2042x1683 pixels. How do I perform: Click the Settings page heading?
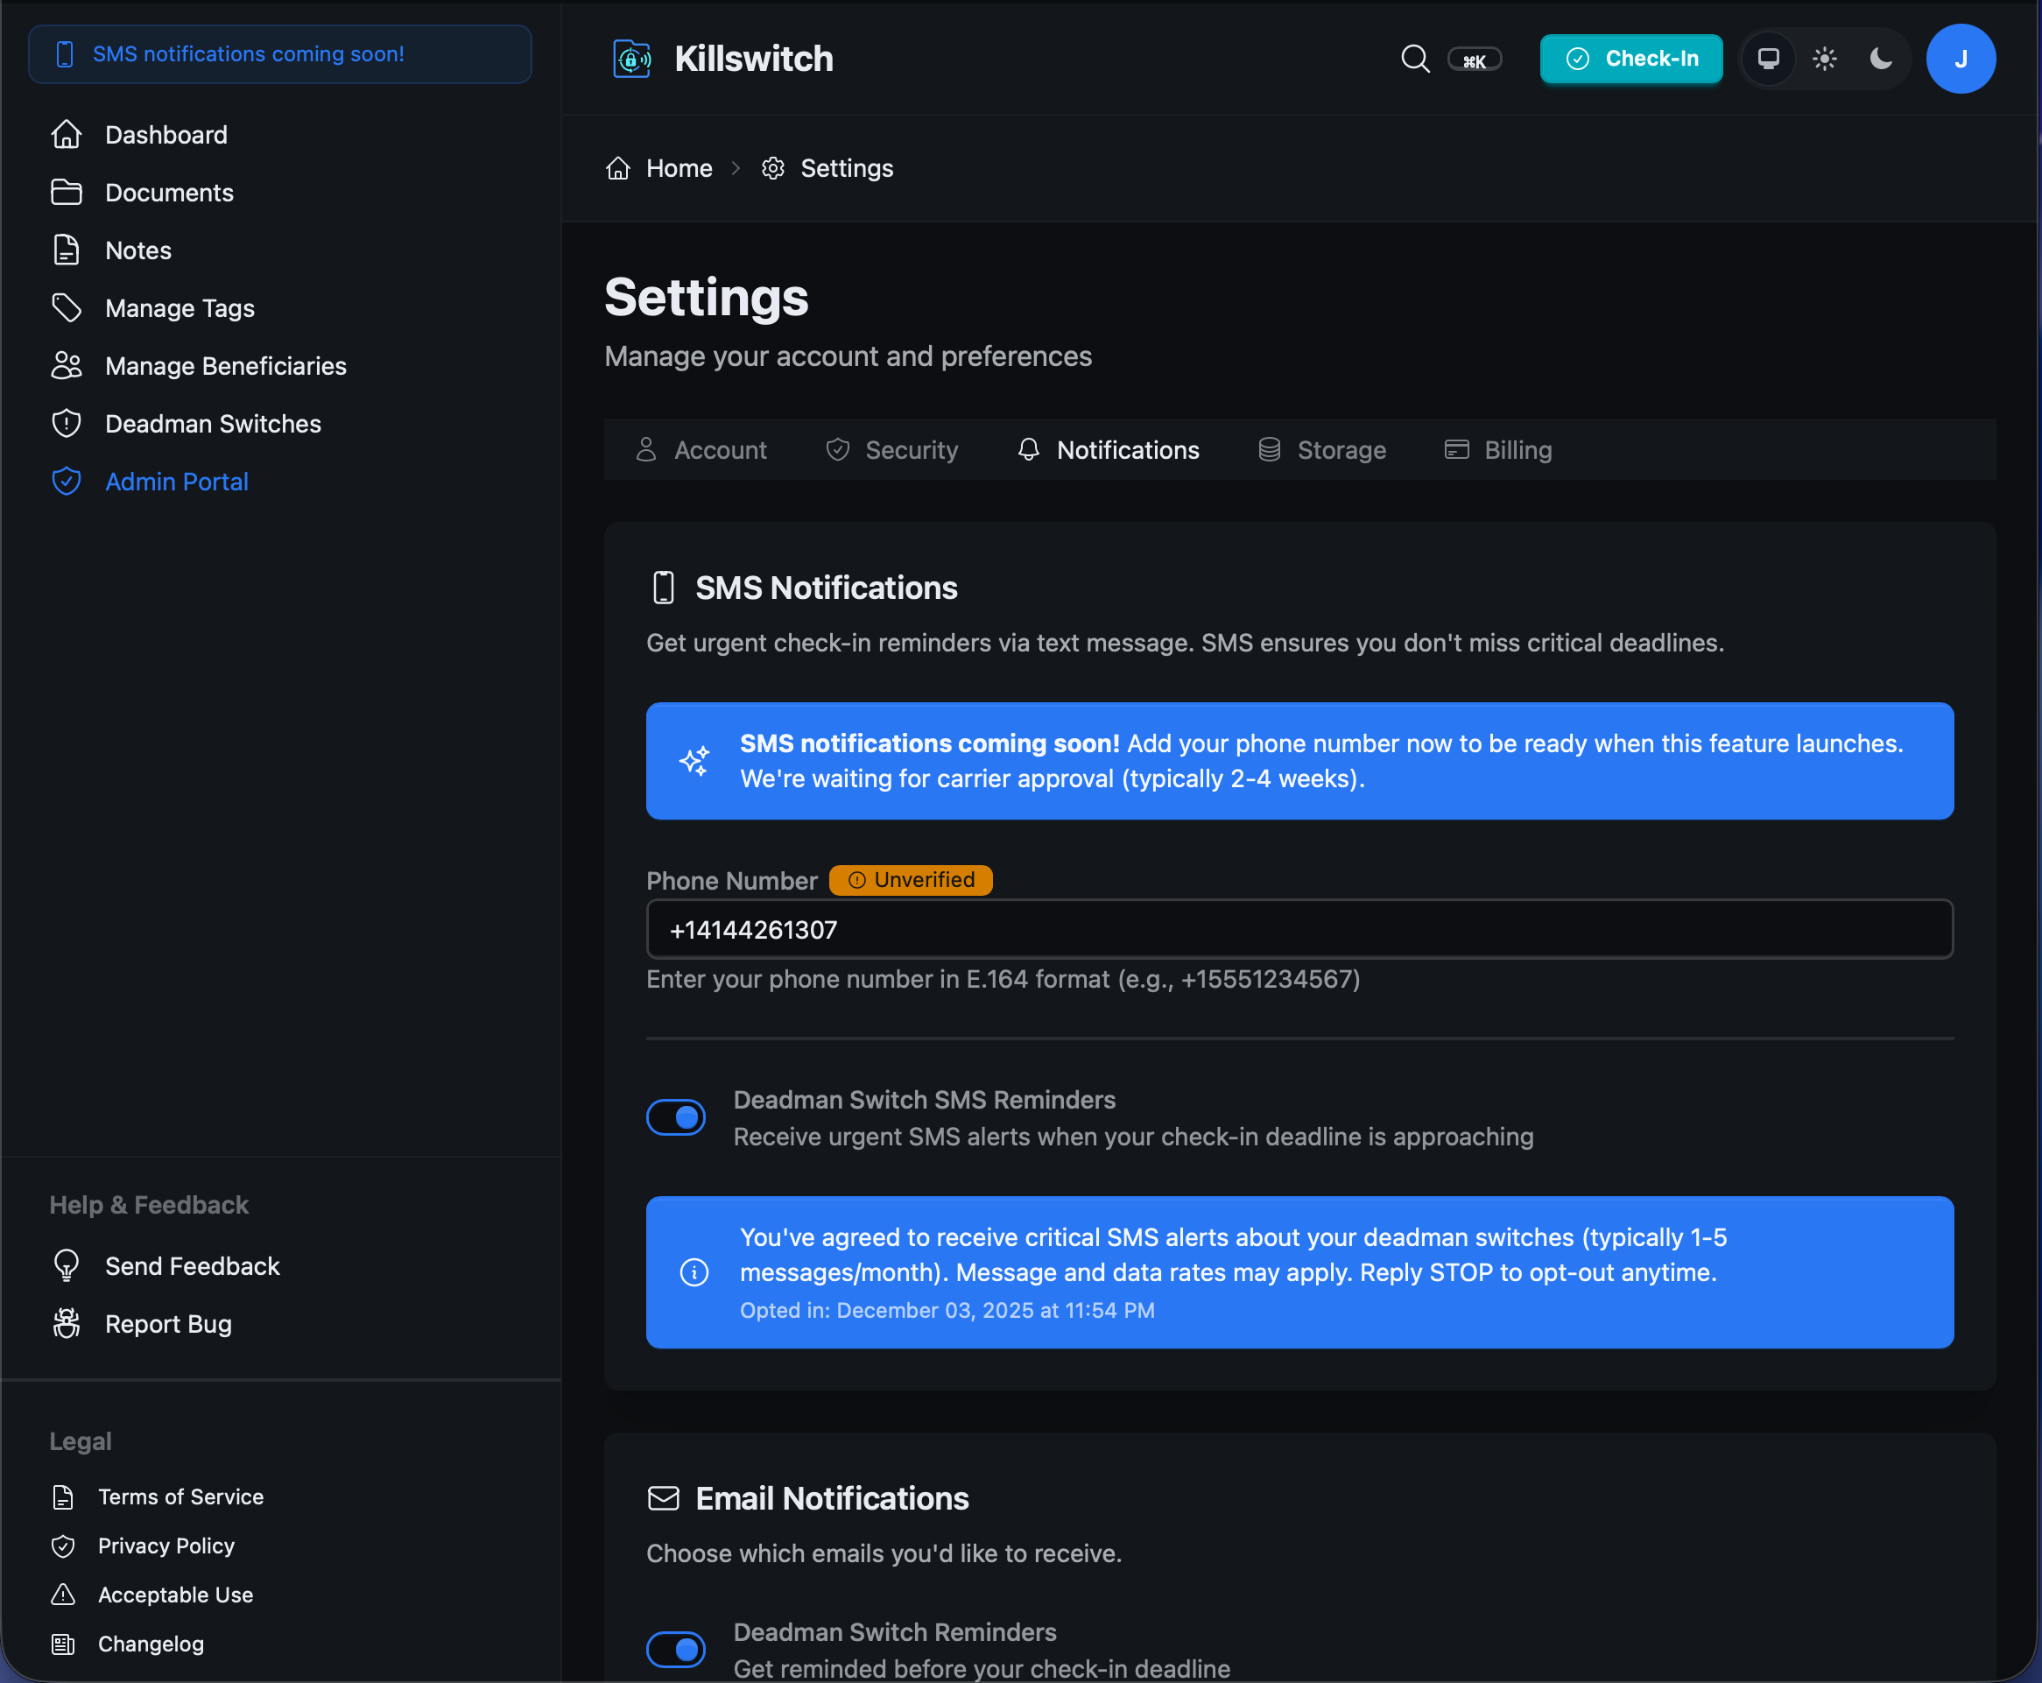click(707, 297)
